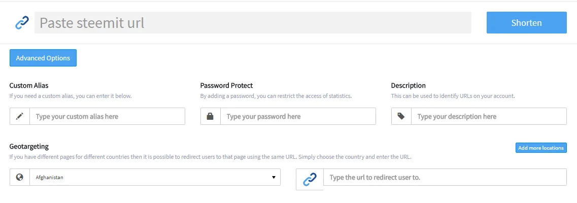577x203 pixels.
Task: Click the Password Protect heading label
Action: click(x=227, y=86)
